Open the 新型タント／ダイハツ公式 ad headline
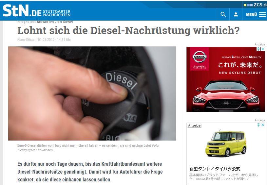Screen dimensions: 267x185 tap(215, 169)
